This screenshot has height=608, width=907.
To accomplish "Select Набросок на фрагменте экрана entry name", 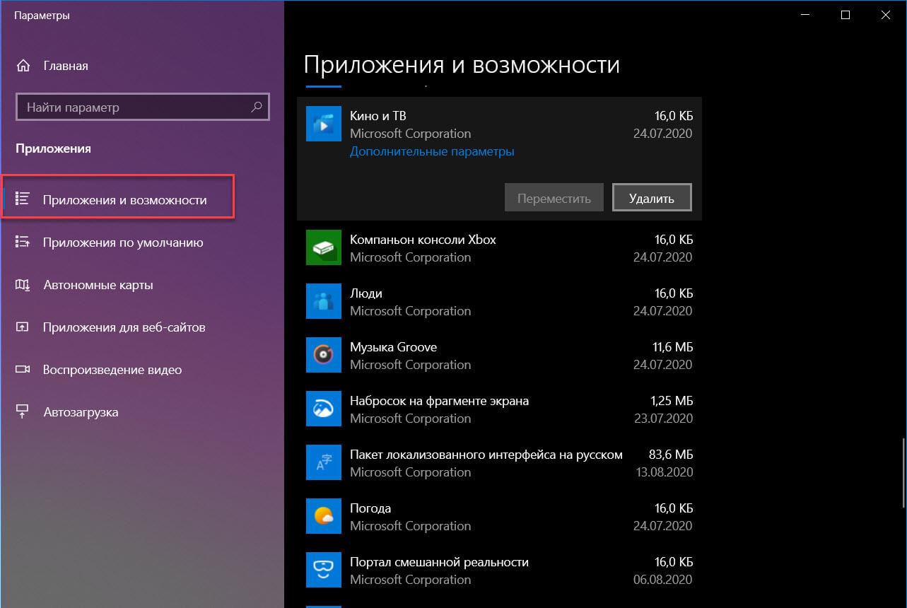I will 439,400.
